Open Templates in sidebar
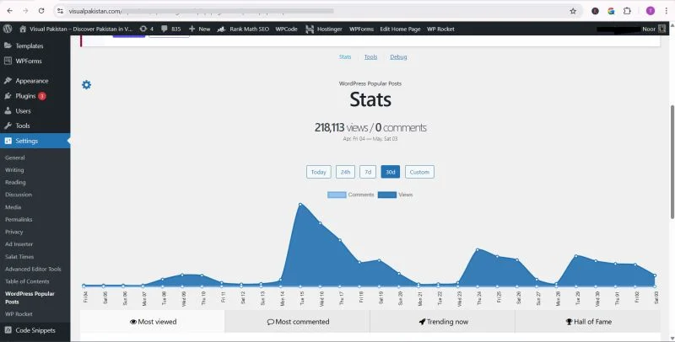This screenshot has width=675, height=342. (30, 45)
